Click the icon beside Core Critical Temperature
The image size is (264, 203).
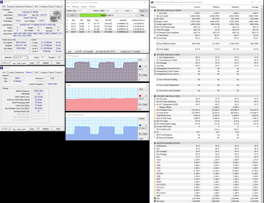(x=157, y=85)
